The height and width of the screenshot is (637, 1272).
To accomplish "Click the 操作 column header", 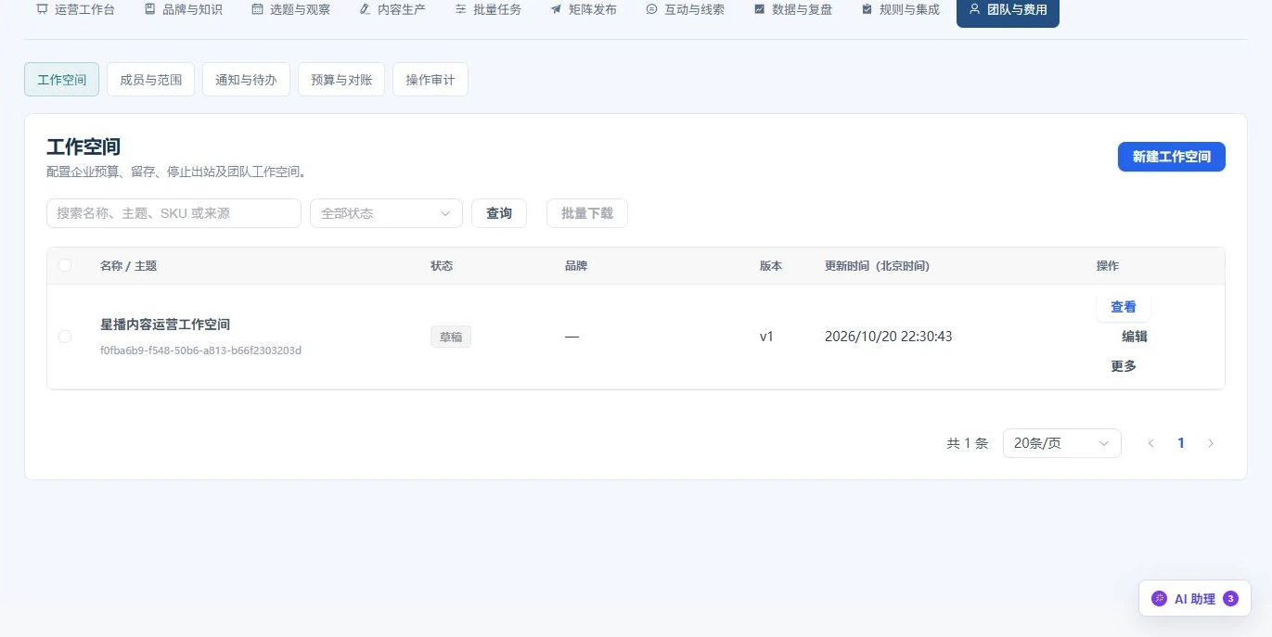I will click(1108, 265).
